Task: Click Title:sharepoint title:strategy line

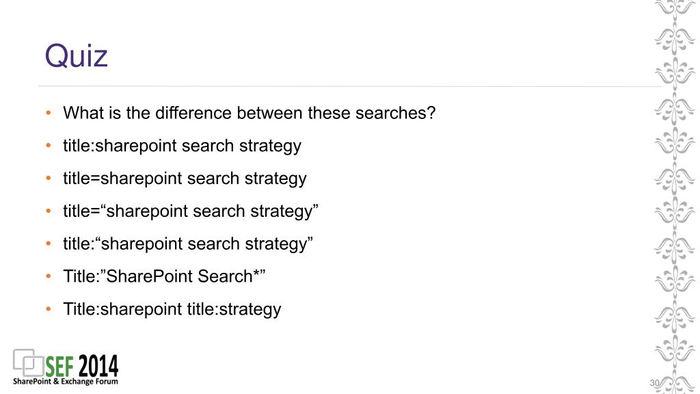Action: coord(172,309)
